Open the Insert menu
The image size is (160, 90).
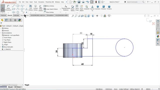[x=31, y=2]
